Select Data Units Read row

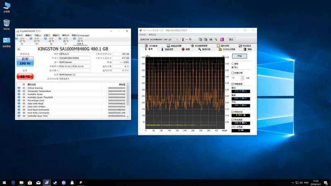[72, 104]
